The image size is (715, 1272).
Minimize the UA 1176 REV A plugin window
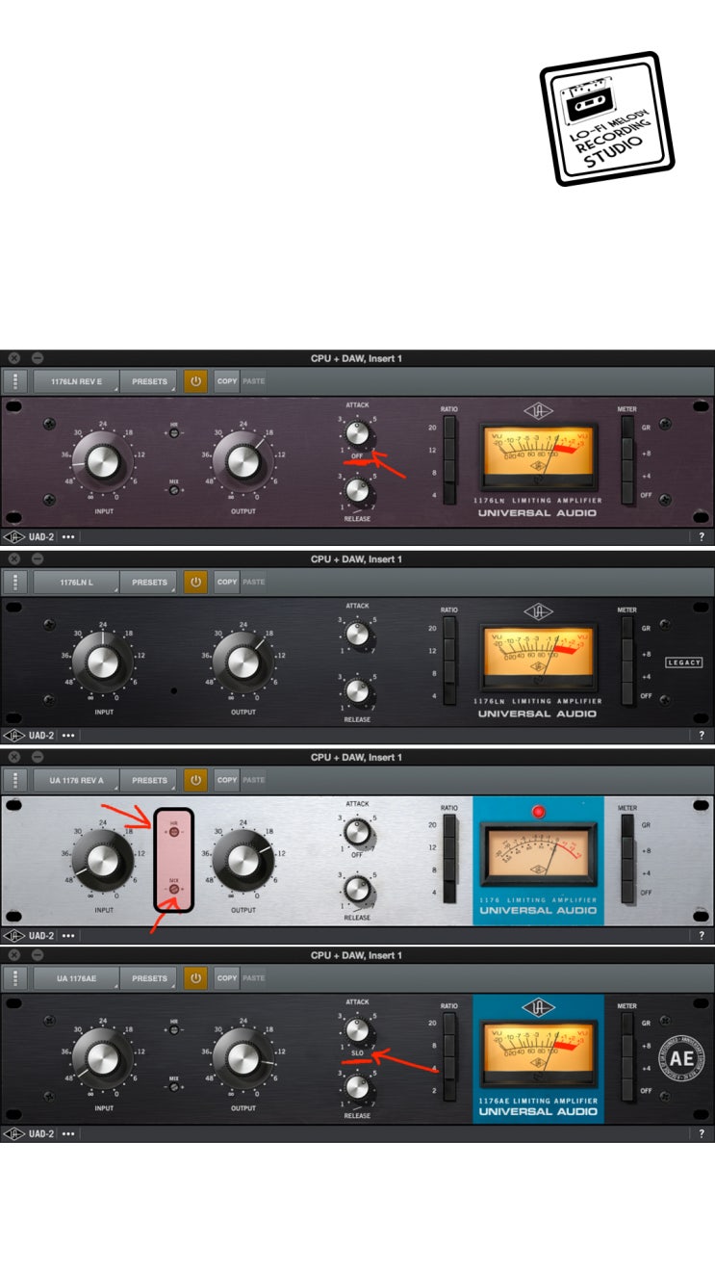[x=38, y=757]
